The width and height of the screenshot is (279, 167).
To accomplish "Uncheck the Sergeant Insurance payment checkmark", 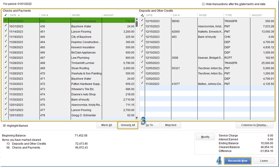I will click(6, 20).
